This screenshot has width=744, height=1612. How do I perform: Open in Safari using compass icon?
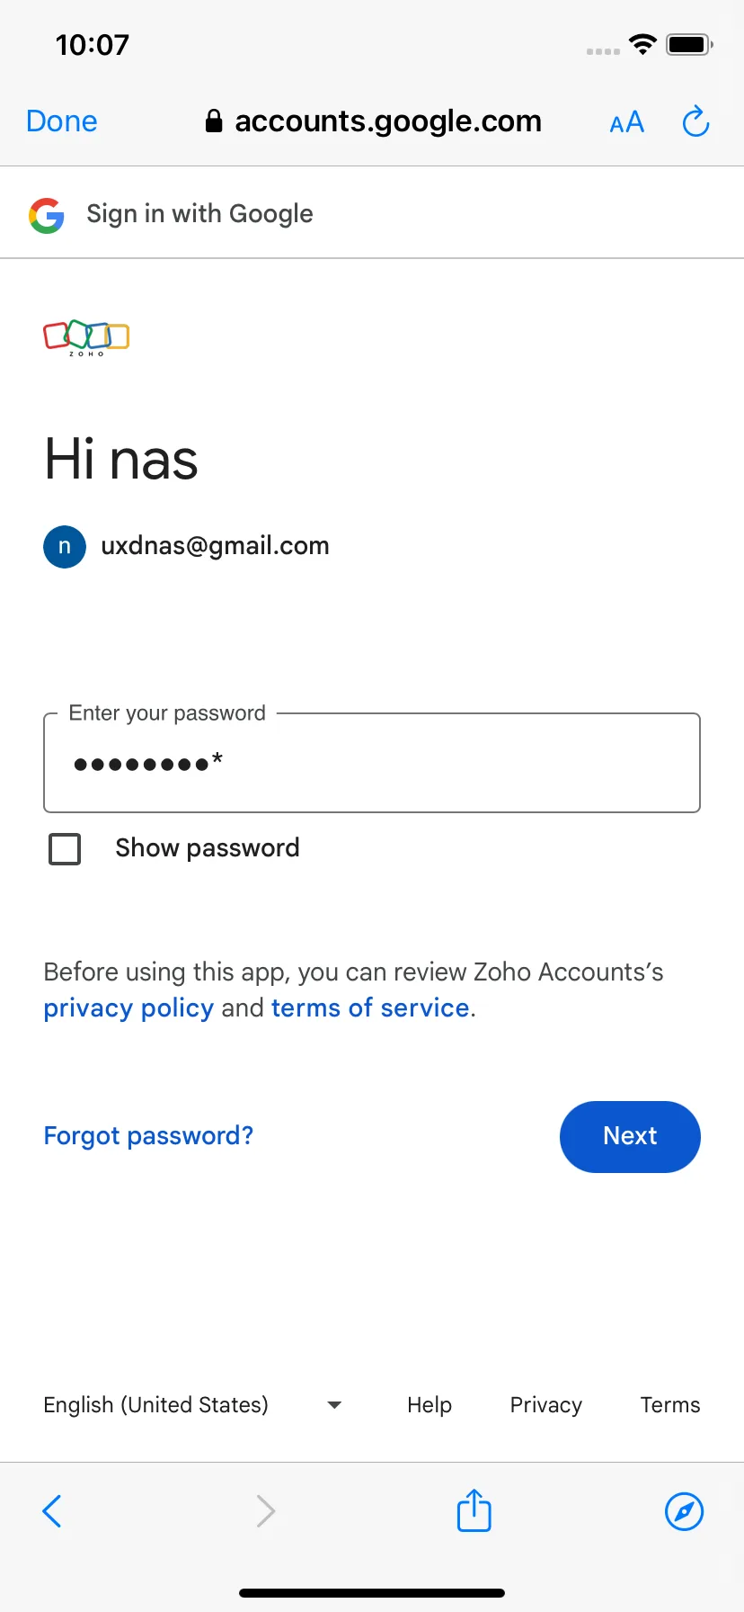click(684, 1511)
